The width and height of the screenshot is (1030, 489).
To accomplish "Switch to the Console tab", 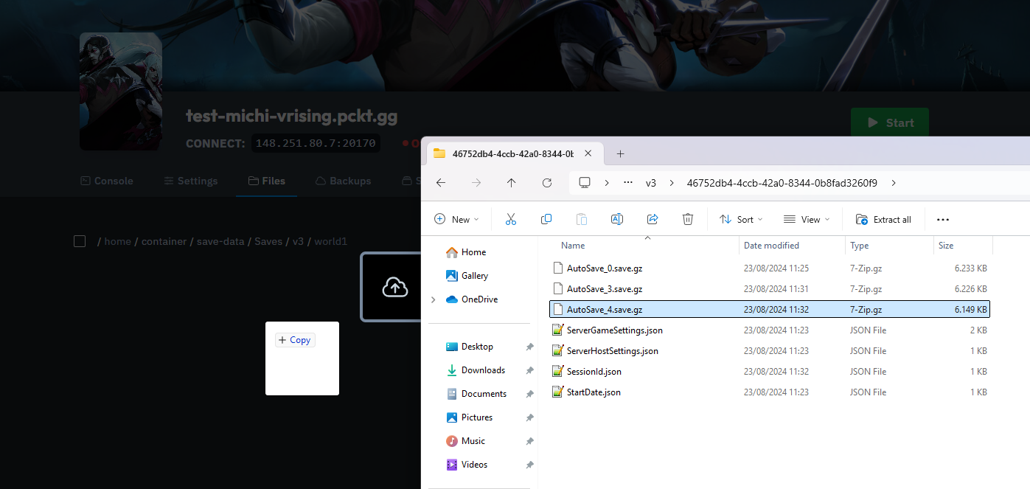I will (107, 181).
